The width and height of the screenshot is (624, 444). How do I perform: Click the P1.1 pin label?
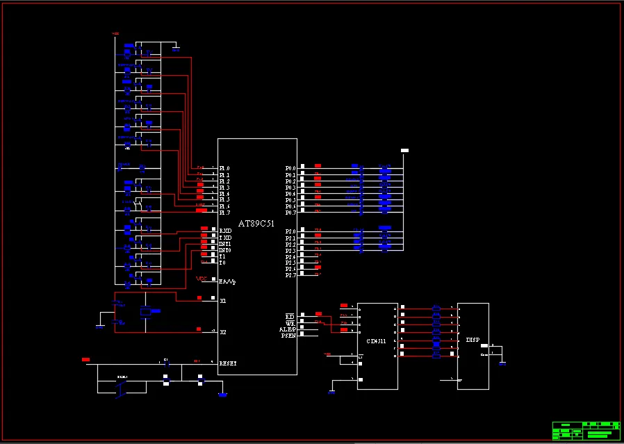(x=225, y=175)
